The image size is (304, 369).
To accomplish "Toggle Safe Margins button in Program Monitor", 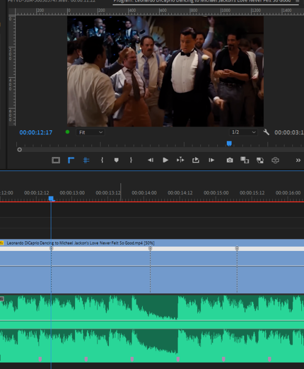I will [x=56, y=160].
